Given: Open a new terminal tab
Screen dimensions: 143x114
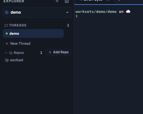Looking at the screenshot, I should 119,1.
